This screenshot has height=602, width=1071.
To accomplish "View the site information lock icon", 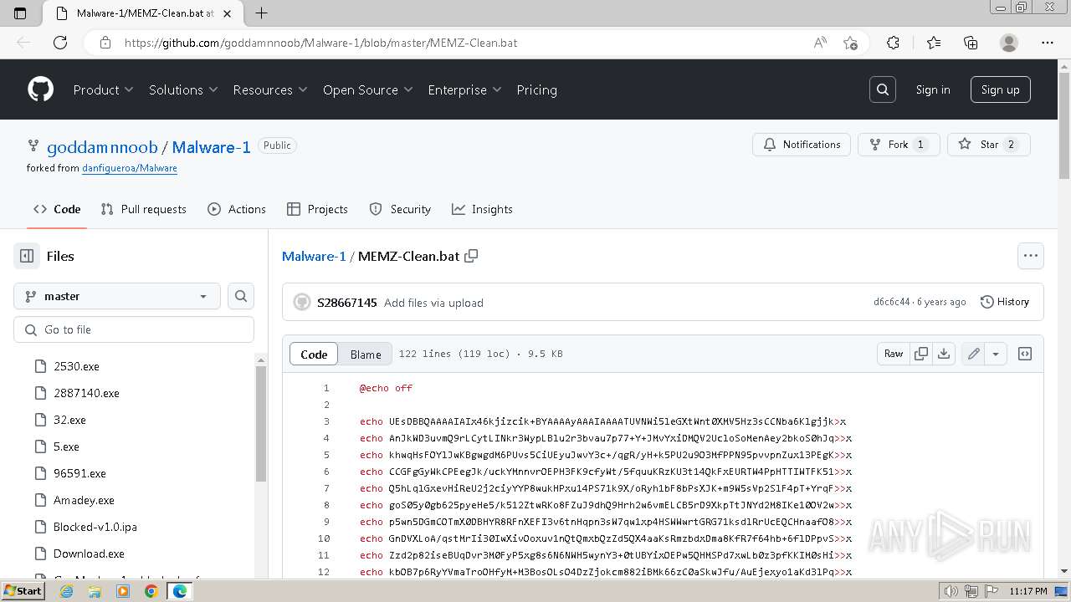I will [105, 43].
